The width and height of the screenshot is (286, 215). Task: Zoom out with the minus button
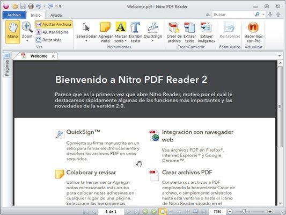tap(230, 212)
